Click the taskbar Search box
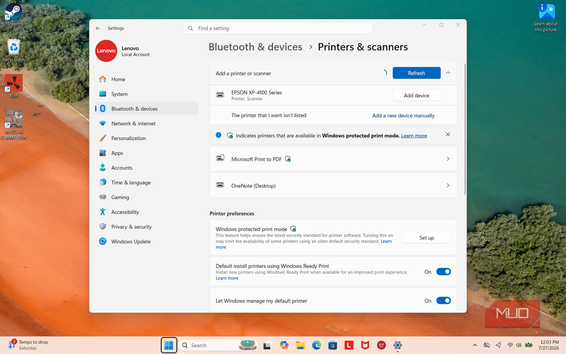Viewport: 566px width, 354px height. 218,345
